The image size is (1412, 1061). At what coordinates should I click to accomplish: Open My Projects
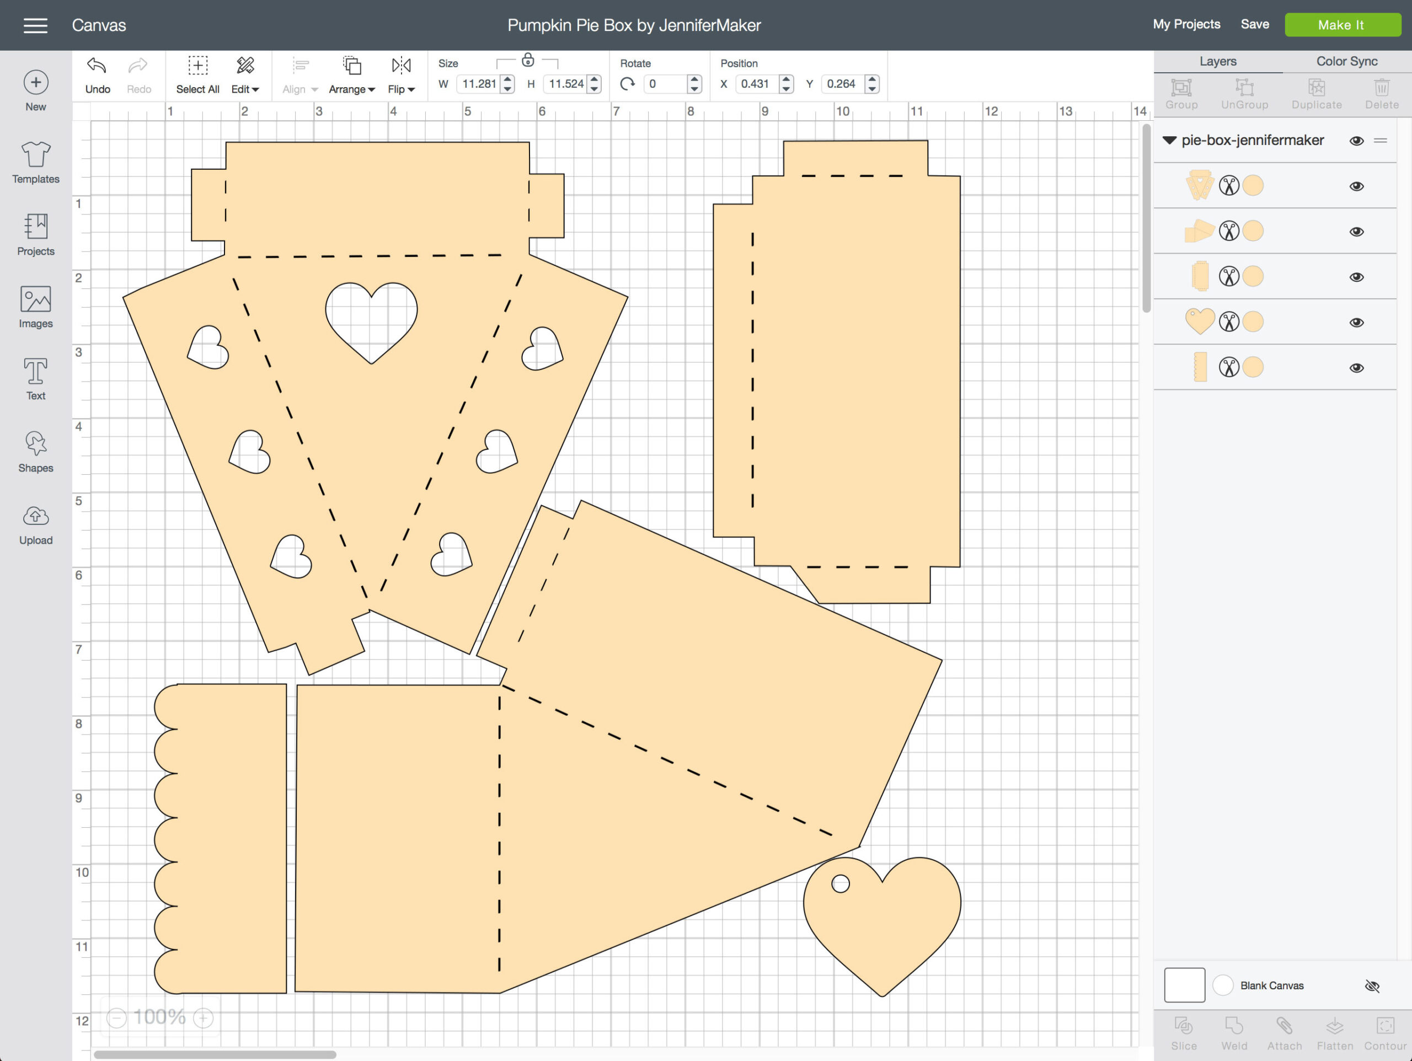point(1186,24)
